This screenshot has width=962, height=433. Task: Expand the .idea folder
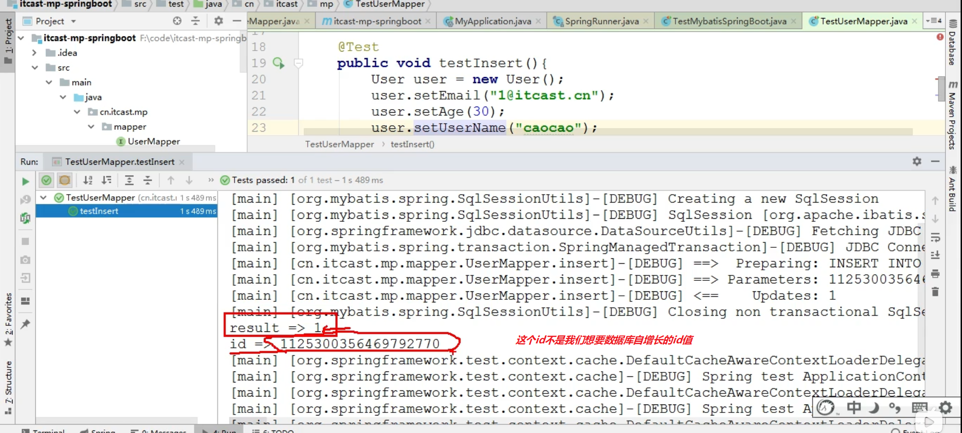34,53
